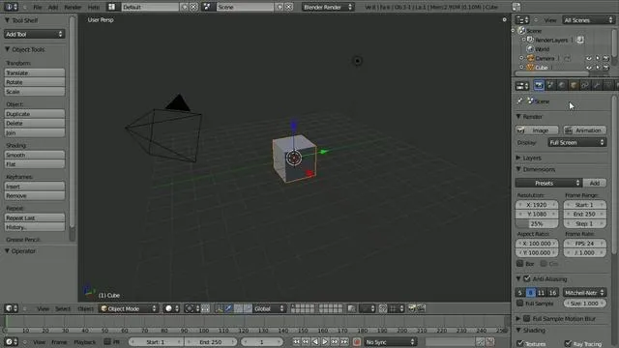
Task: Open the File menu
Action: coord(38,7)
